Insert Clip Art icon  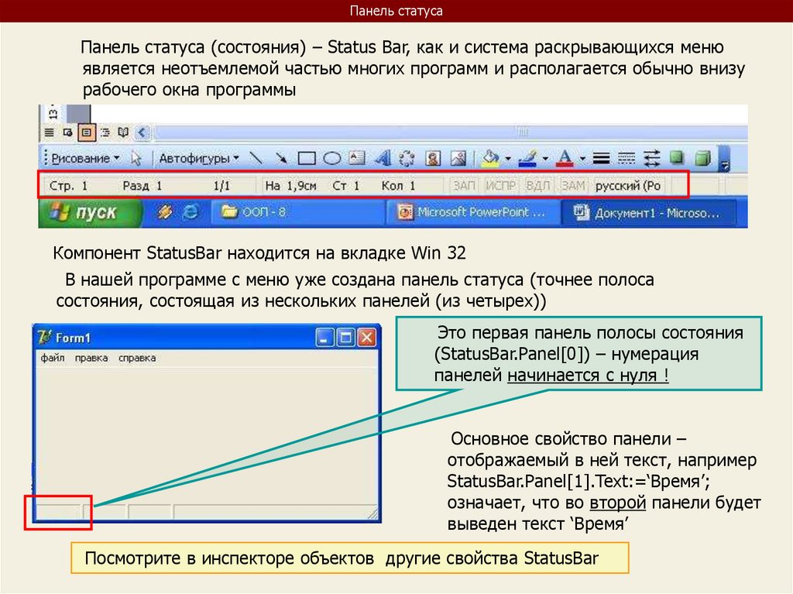(x=433, y=158)
